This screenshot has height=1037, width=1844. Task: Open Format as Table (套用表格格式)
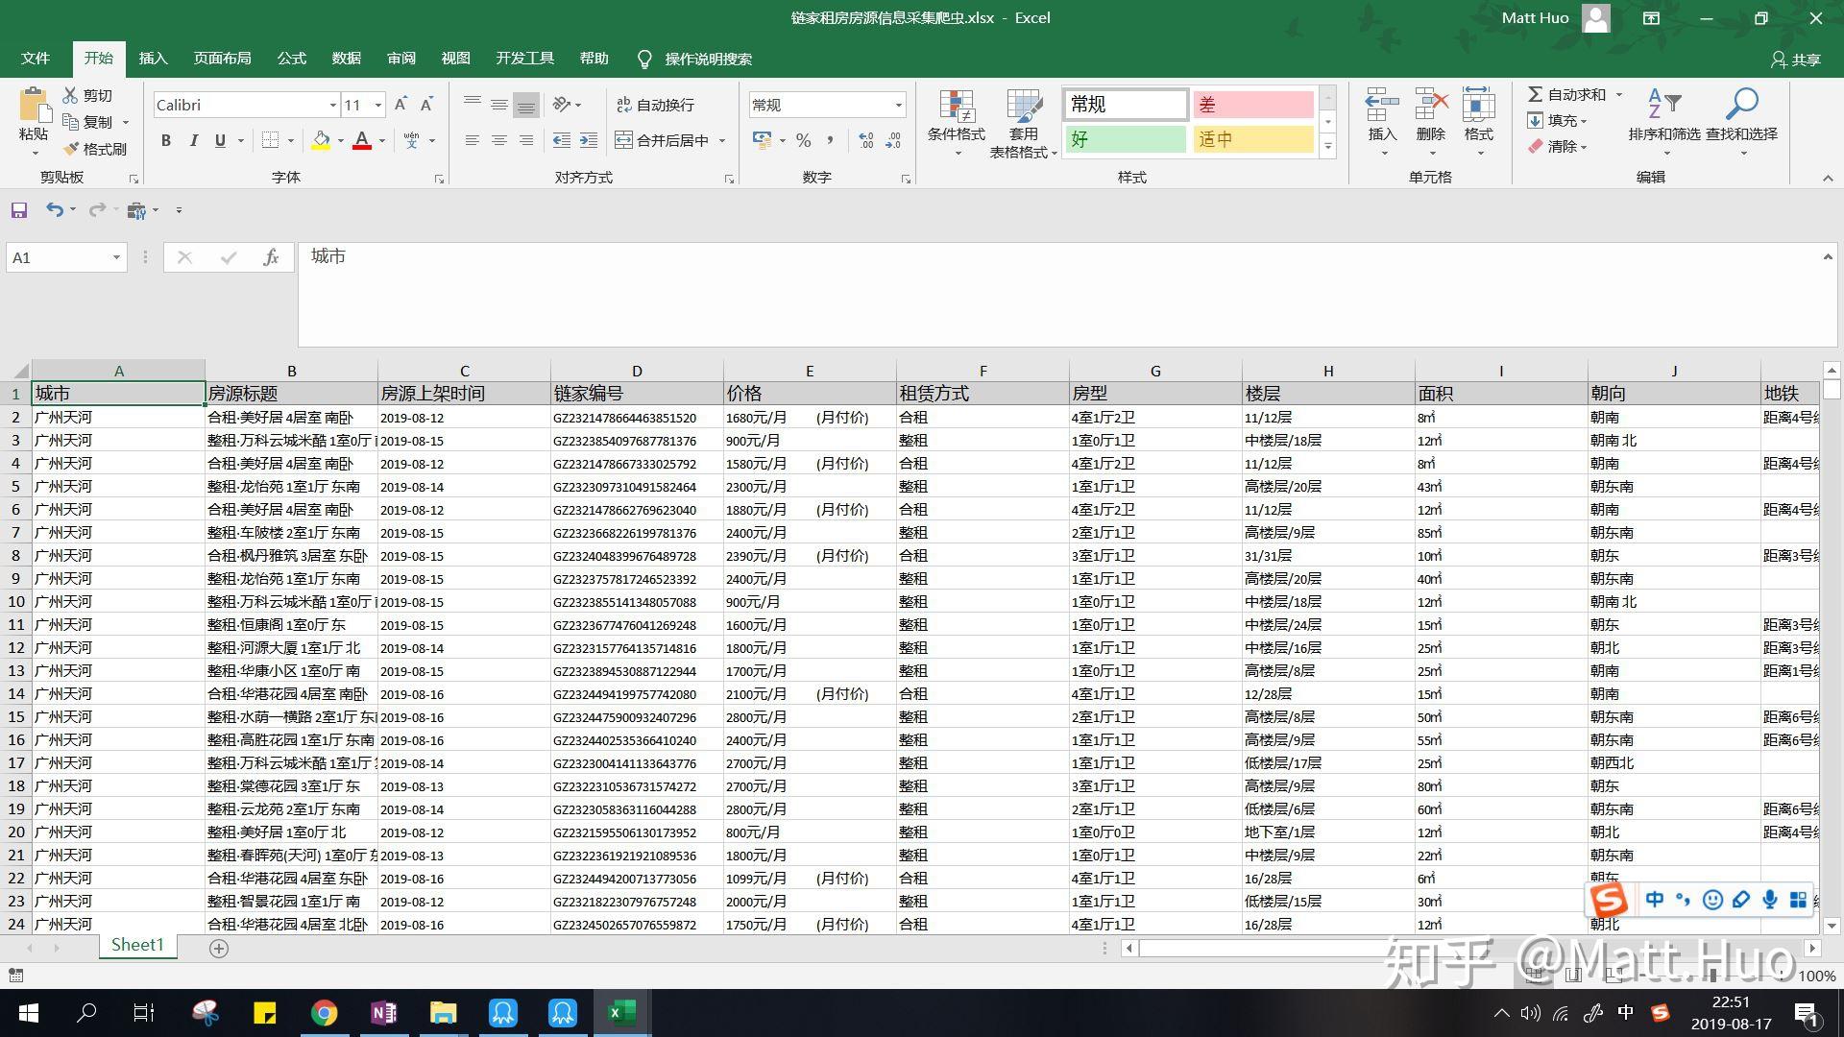[x=1024, y=123]
